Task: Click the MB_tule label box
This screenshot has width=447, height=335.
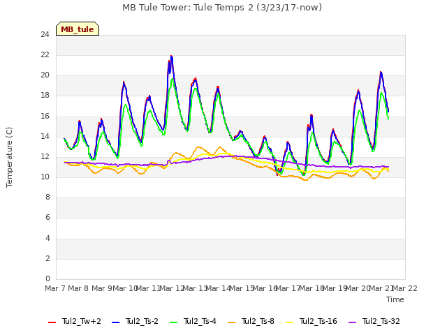Action: pos(78,29)
